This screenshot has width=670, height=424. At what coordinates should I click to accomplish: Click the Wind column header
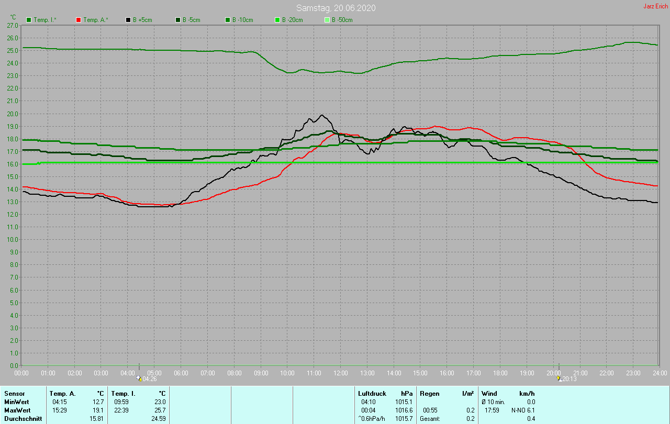[489, 394]
